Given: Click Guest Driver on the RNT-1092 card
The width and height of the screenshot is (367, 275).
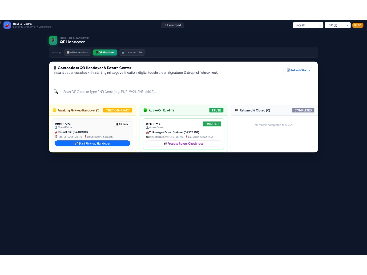Looking at the screenshot, I should (x=65, y=127).
